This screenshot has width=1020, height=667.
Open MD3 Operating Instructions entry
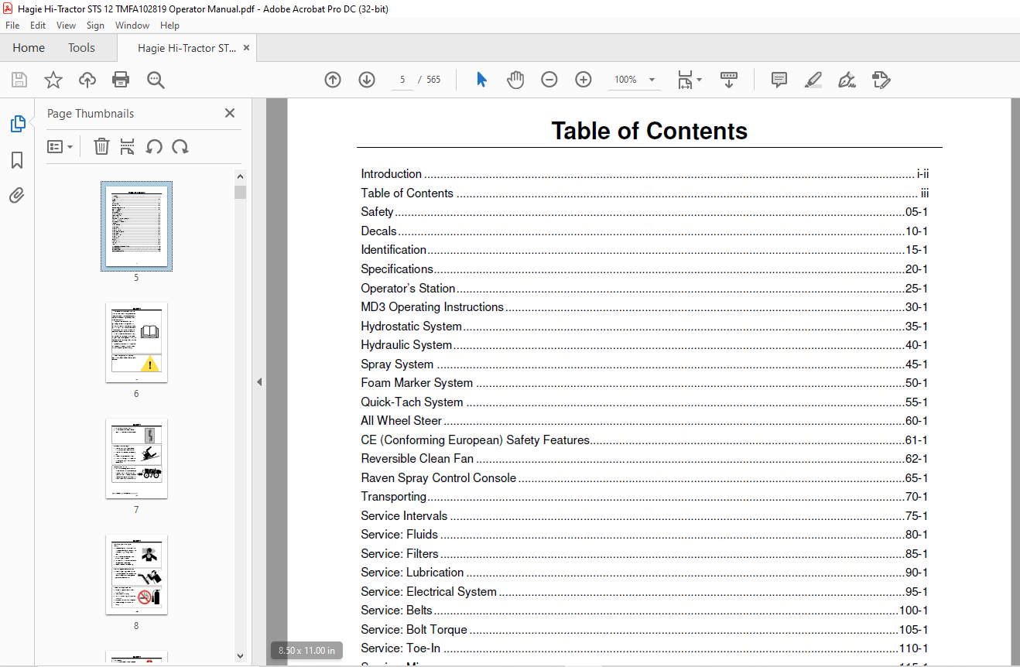(644, 307)
